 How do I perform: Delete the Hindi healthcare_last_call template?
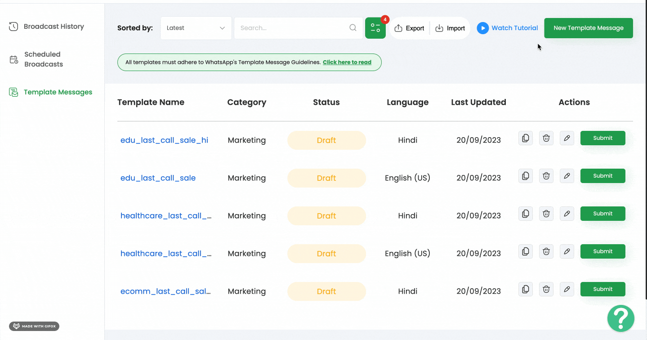click(x=546, y=214)
